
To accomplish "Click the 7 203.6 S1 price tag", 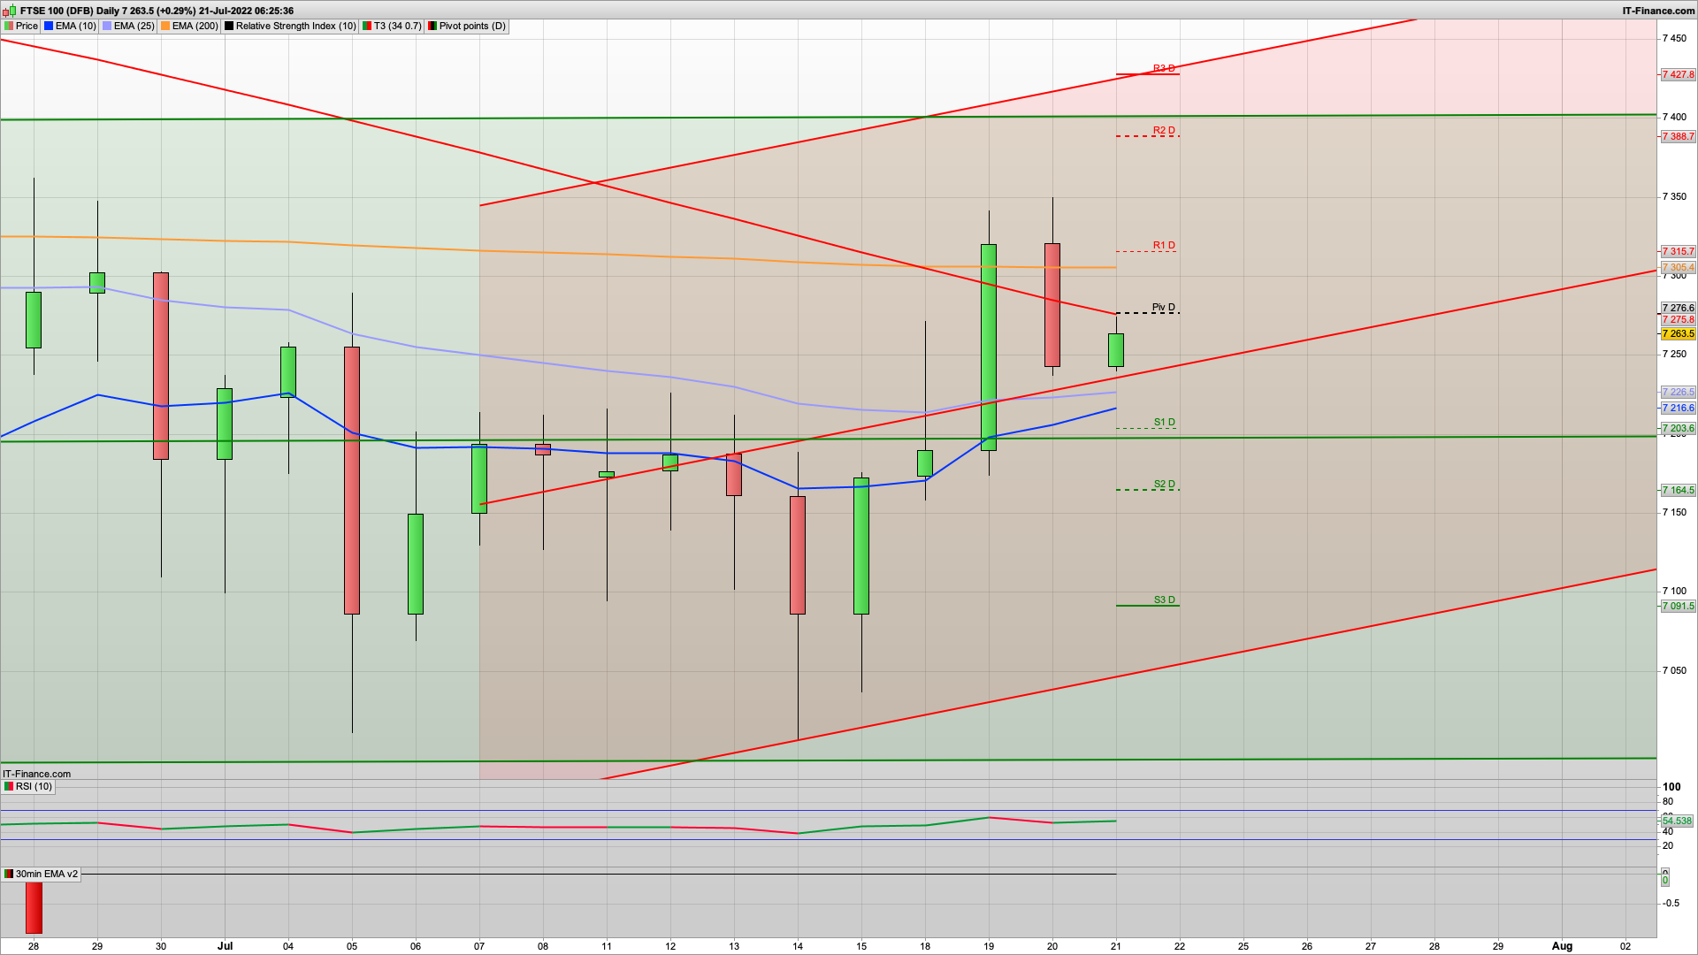I will click(1678, 429).
